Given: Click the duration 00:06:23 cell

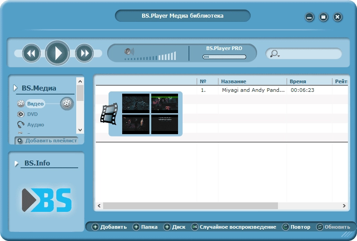Looking at the screenshot, I should [302, 90].
